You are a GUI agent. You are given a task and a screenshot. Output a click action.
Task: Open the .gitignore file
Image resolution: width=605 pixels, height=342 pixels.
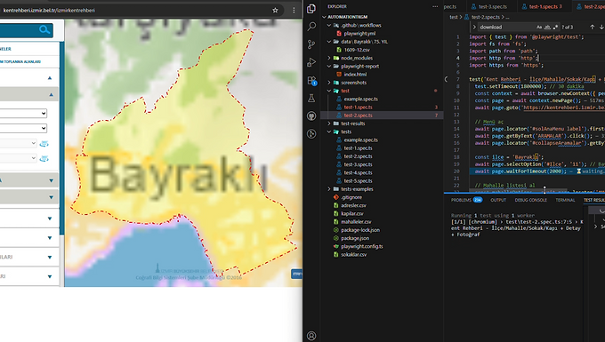(x=351, y=197)
